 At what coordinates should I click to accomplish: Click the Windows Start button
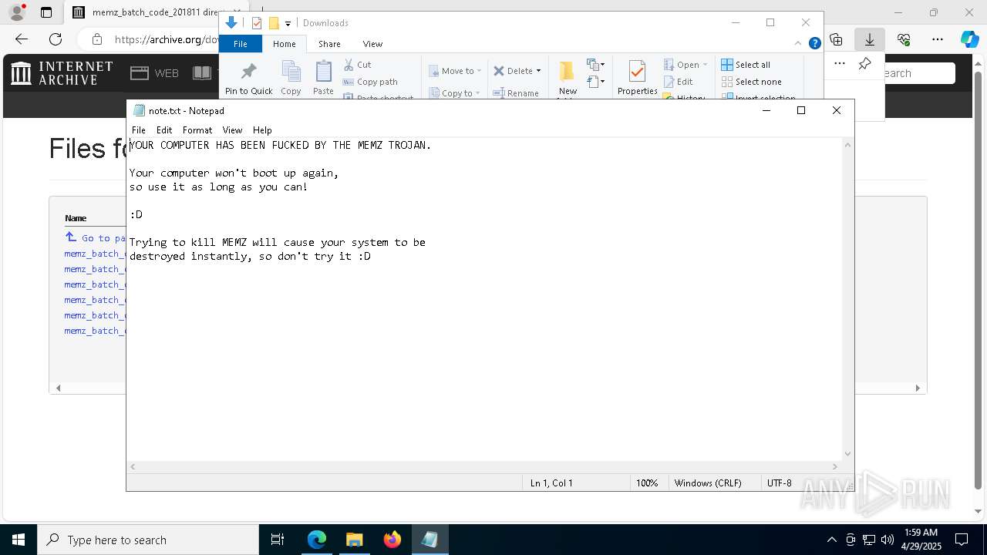click(19, 540)
